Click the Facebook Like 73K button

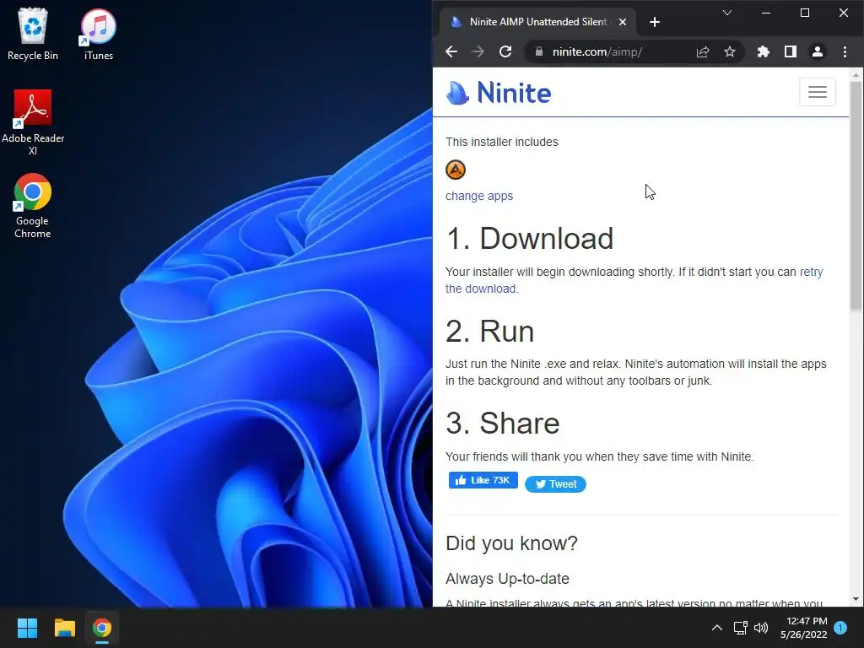(483, 480)
